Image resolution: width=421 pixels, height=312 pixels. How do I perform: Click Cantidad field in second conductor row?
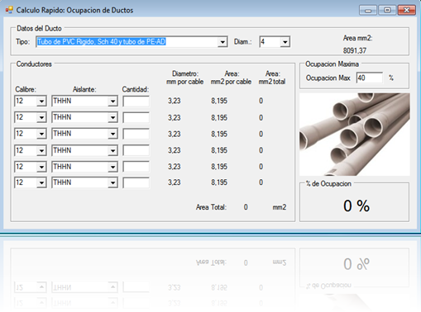(x=136, y=117)
